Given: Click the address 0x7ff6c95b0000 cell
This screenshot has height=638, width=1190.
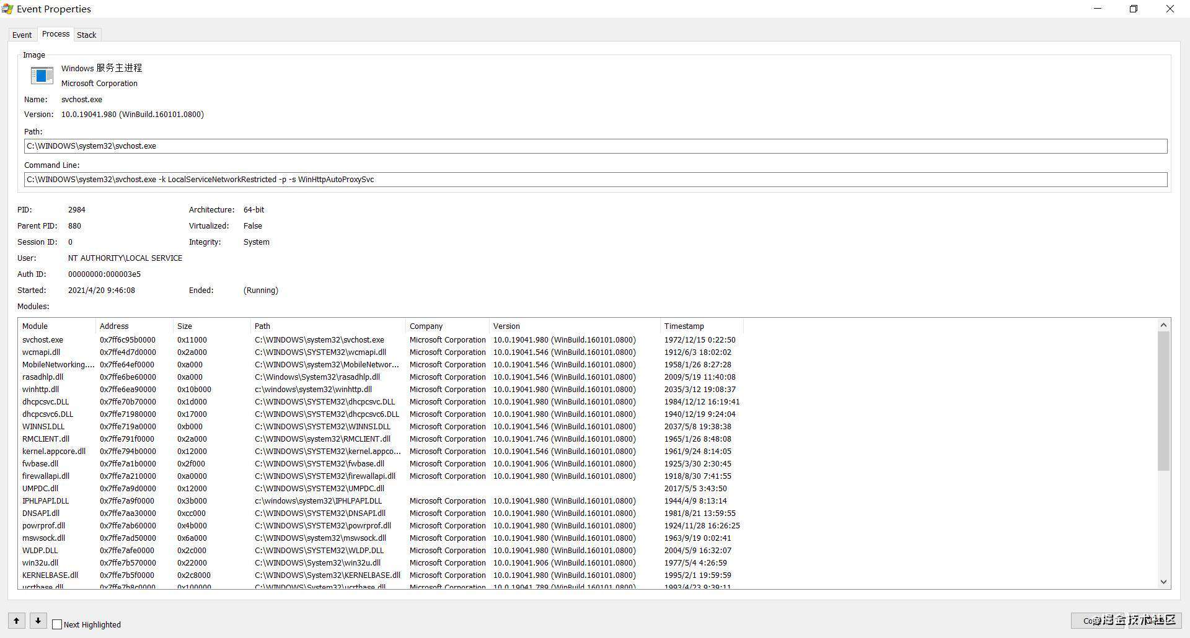Looking at the screenshot, I should tap(128, 340).
